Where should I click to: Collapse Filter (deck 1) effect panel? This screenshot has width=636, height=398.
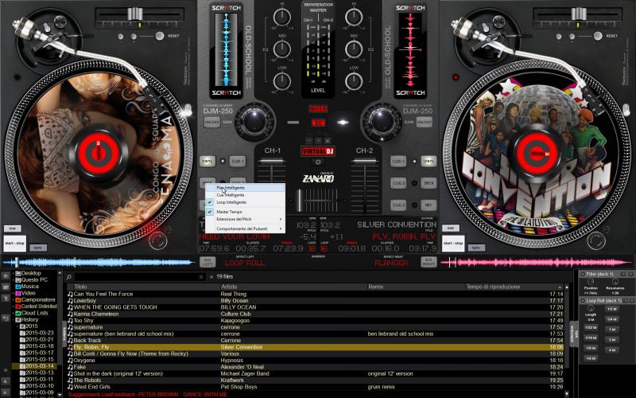pos(583,274)
